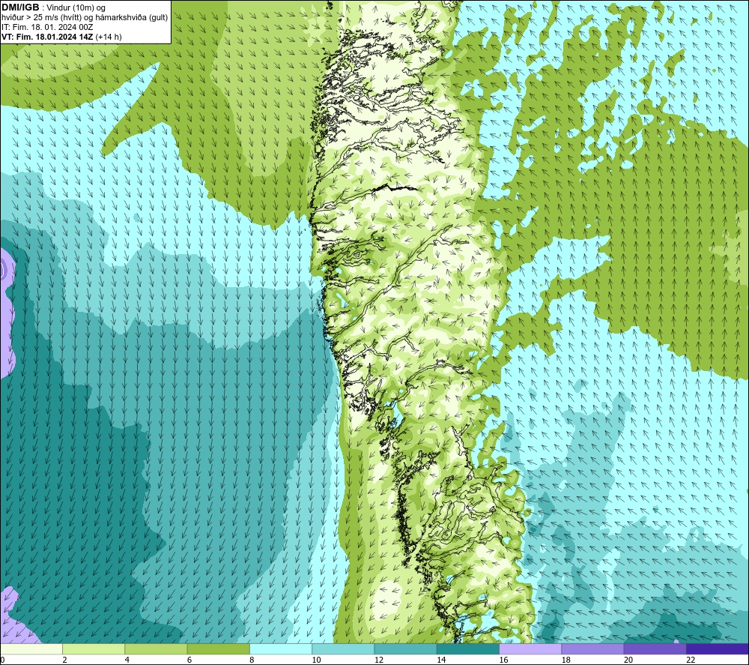Click the light cyan 8–10 m/s legend swatch
The height and width of the screenshot is (665, 749).
pos(281,649)
